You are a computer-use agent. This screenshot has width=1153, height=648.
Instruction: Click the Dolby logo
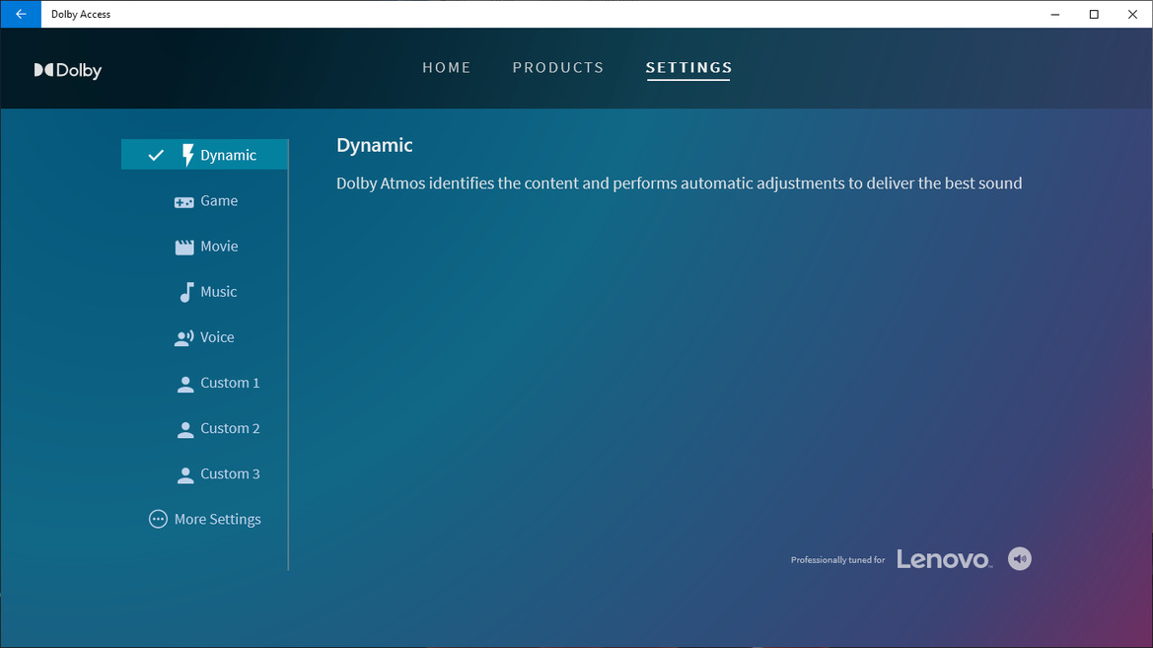point(68,70)
